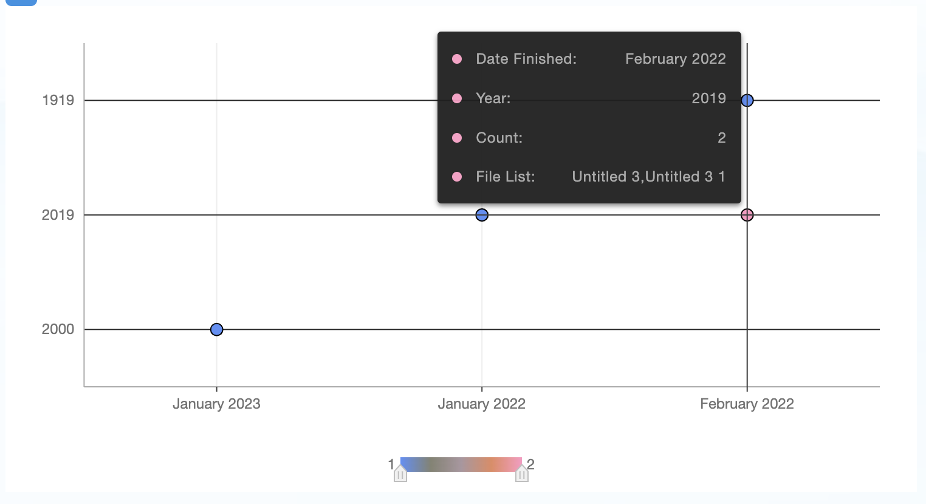Click the pink bullet next to Count

(458, 137)
